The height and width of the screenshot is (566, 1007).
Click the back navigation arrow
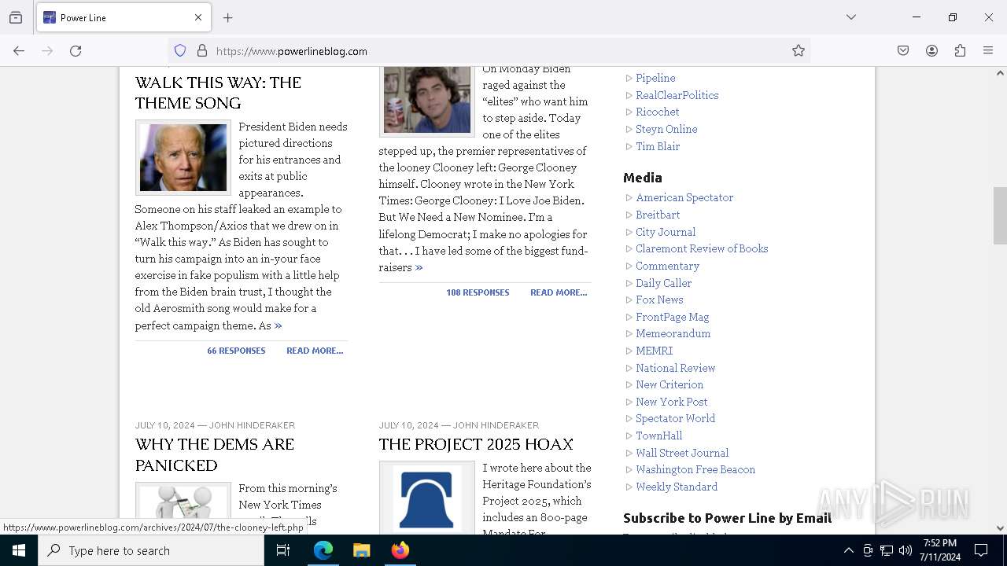click(x=19, y=51)
